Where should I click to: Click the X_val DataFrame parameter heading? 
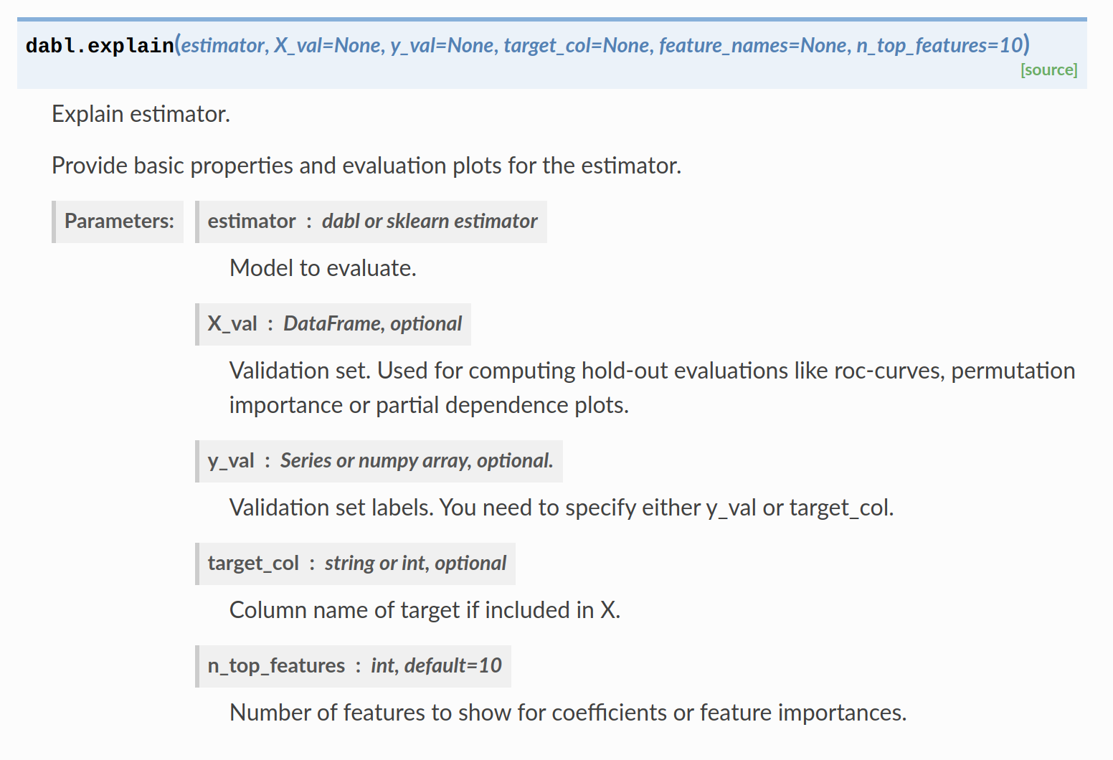(x=334, y=324)
